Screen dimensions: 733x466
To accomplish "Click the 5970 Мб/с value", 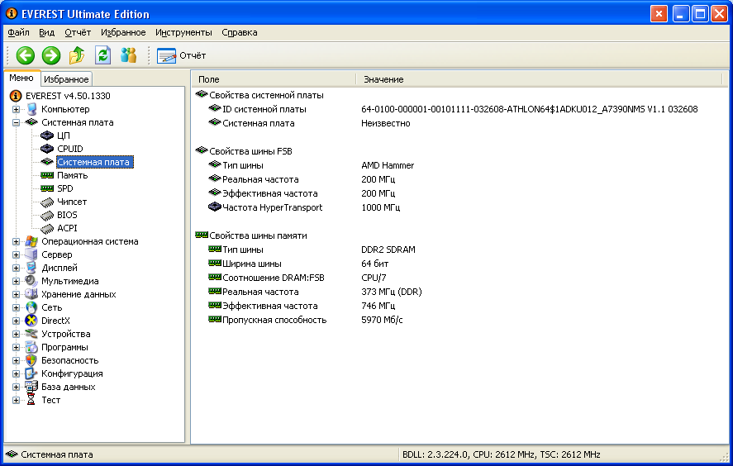I will click(x=382, y=320).
